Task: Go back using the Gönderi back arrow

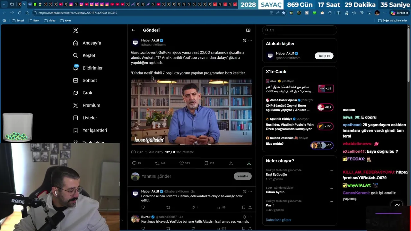Action: (x=133, y=30)
